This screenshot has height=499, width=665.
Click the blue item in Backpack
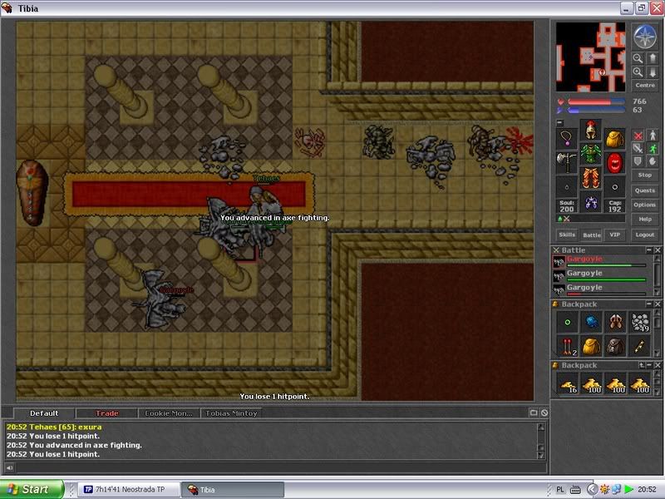[591, 323]
